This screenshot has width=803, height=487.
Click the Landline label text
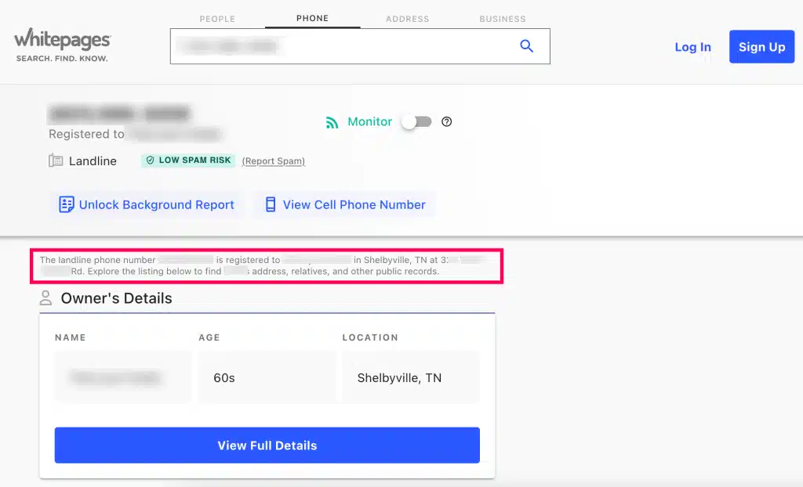93,161
